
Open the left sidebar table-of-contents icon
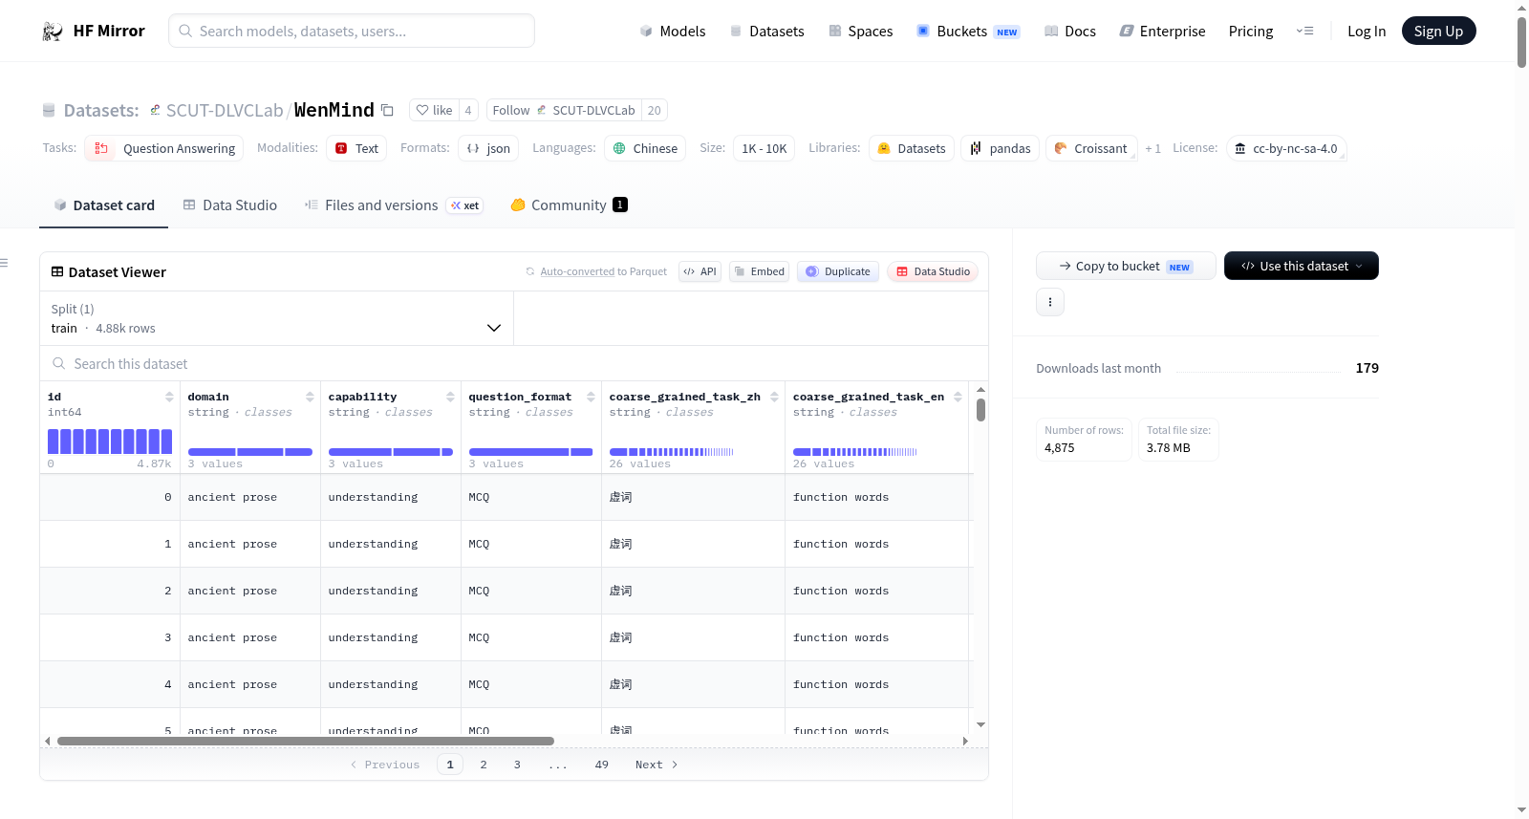(4, 263)
